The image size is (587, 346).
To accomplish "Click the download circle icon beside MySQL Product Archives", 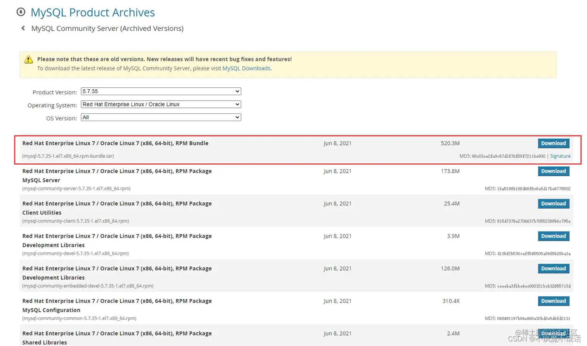I will pyautogui.click(x=21, y=12).
